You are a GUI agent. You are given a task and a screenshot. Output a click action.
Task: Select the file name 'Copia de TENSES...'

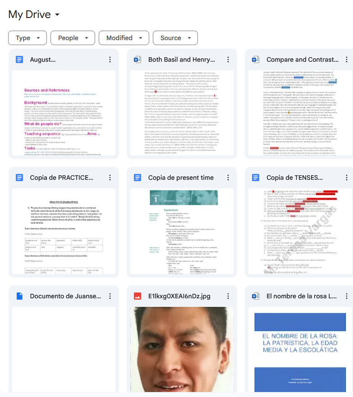(x=294, y=178)
